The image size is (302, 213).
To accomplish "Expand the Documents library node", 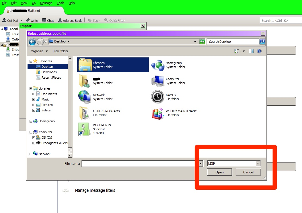I will point(34,94).
